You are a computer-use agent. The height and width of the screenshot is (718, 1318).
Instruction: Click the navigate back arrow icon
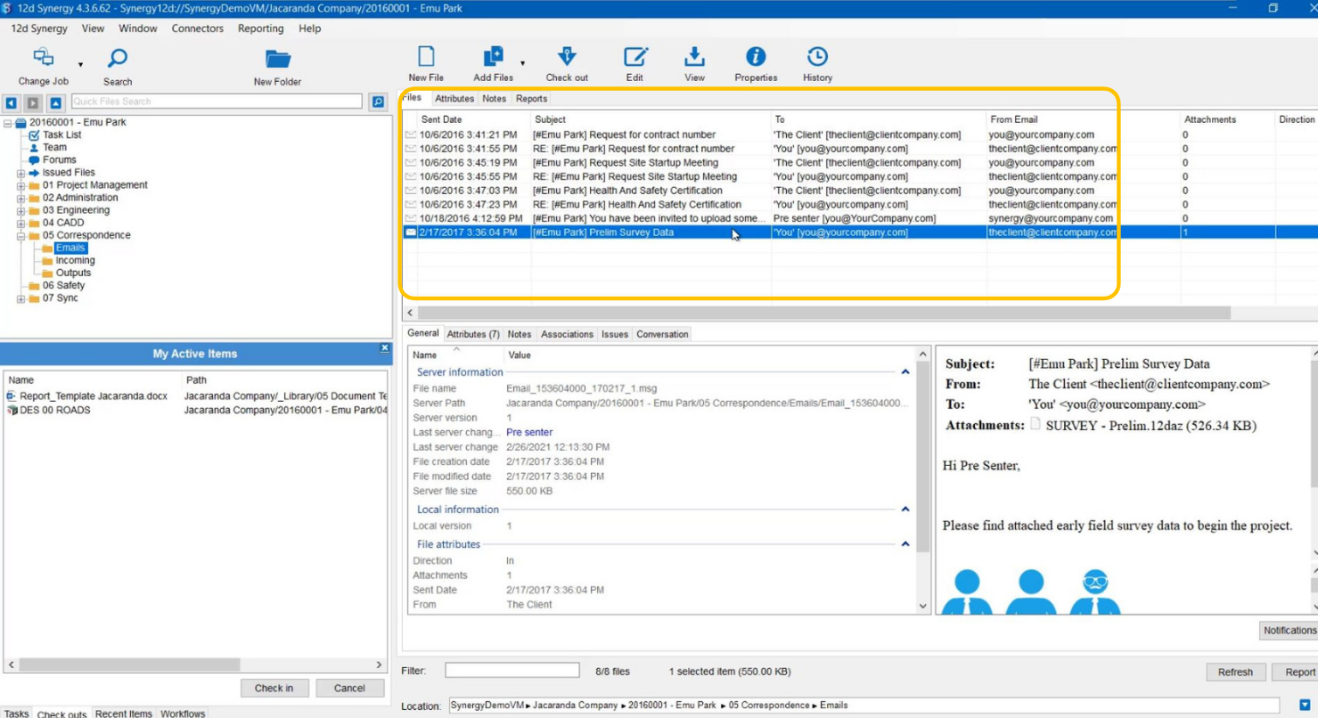[x=11, y=102]
